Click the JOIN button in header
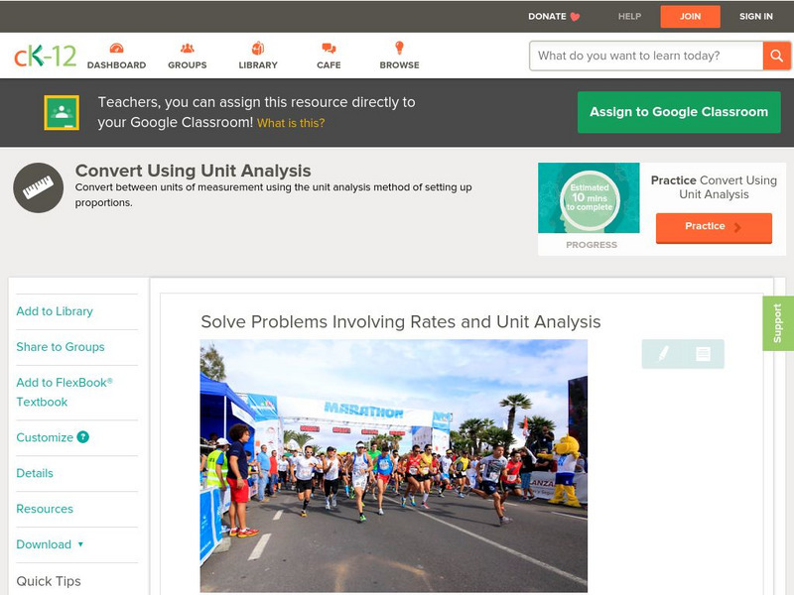Image resolution: width=794 pixels, height=595 pixels. [x=691, y=17]
